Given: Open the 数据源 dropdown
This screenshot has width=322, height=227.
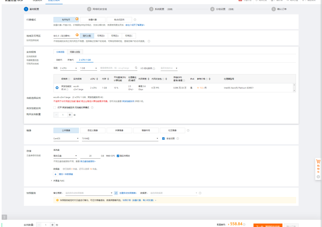Looking at the screenshot, I should tap(174, 193).
